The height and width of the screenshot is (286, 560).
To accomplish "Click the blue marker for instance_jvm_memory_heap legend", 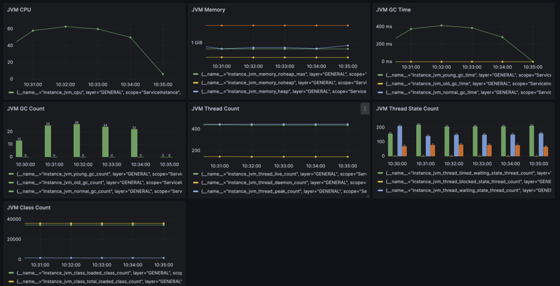I will [196, 92].
